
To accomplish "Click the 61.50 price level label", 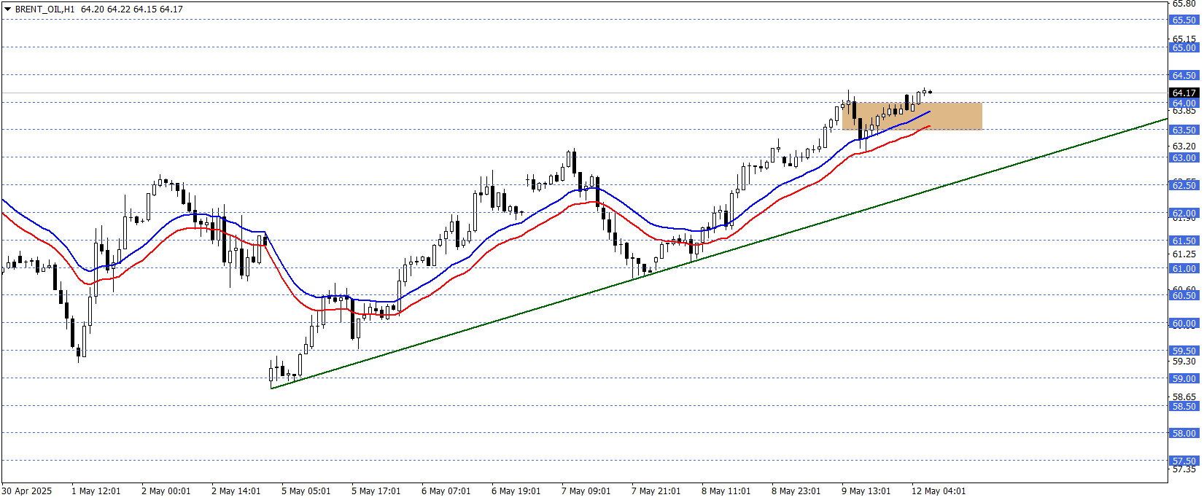I will point(1184,241).
